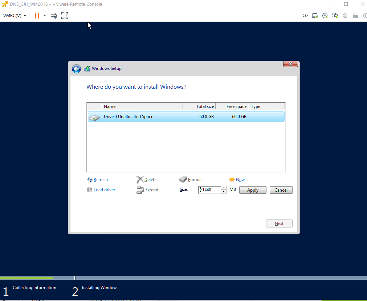Close the Windows Setup dialog

290,64
